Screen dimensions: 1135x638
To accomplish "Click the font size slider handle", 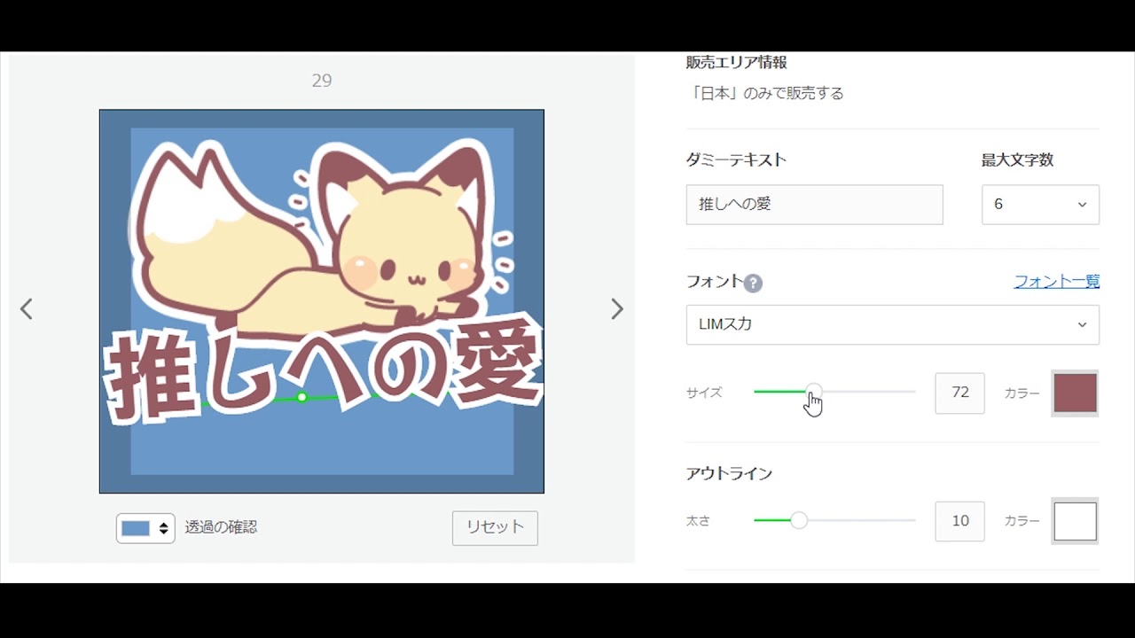I will pyautogui.click(x=813, y=392).
